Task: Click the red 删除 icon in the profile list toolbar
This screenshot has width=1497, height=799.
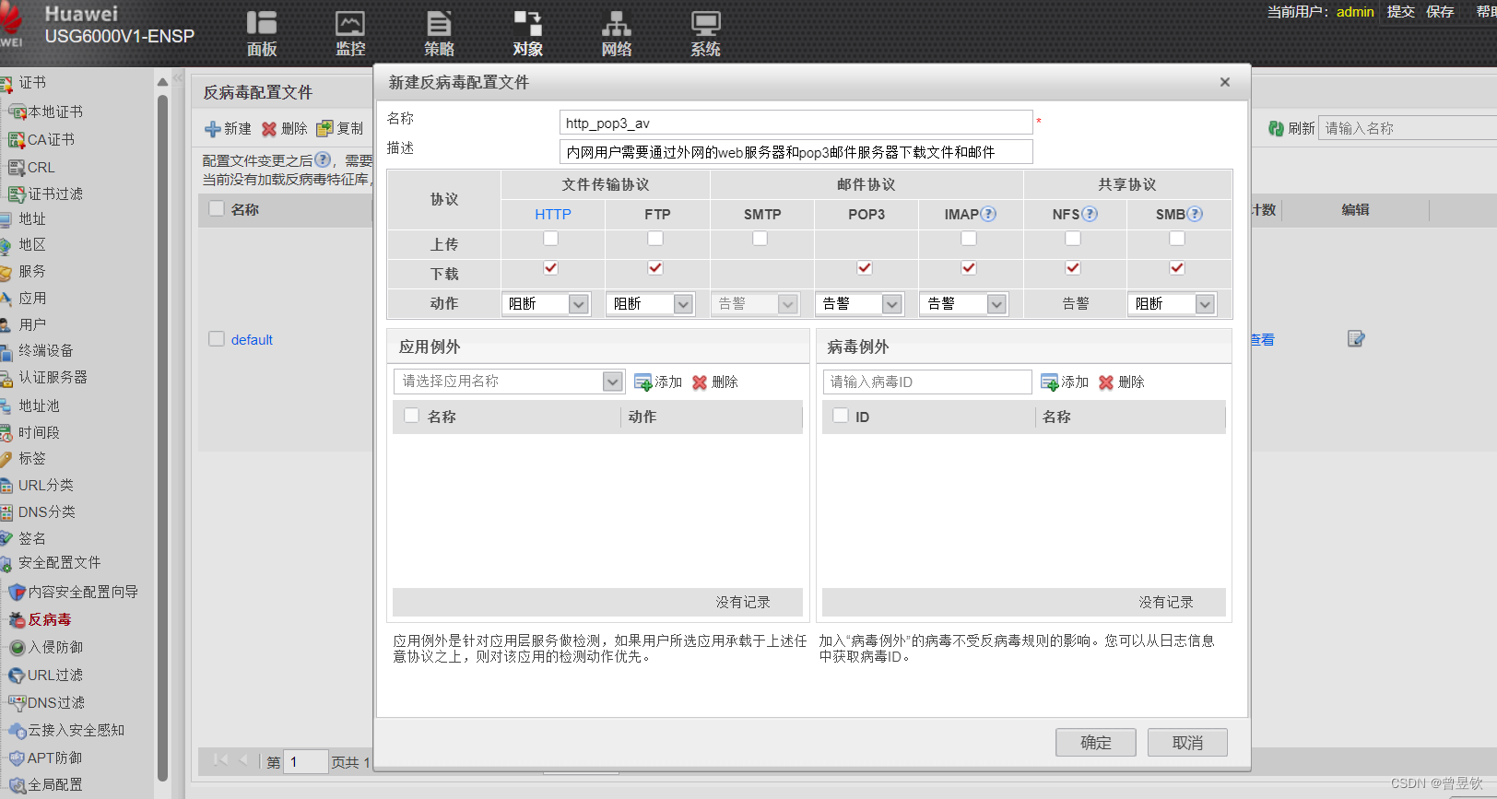Action: (269, 129)
